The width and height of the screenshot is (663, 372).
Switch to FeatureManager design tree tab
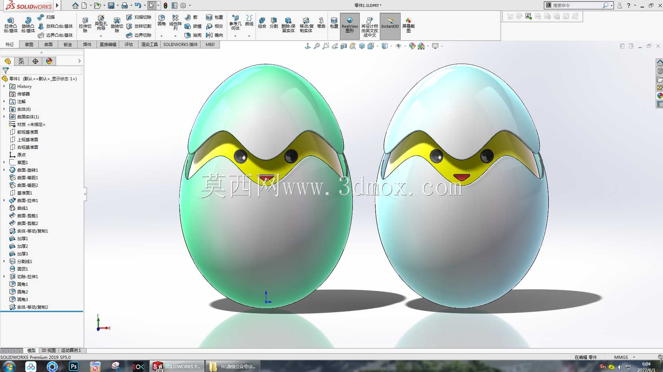click(x=8, y=61)
